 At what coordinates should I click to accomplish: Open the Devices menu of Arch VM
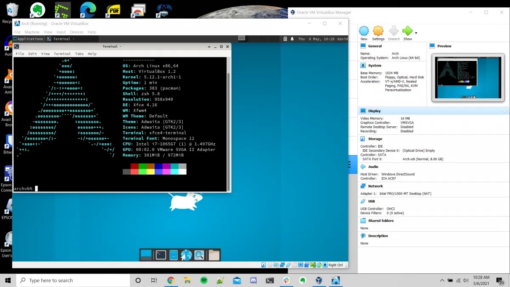tap(76, 32)
